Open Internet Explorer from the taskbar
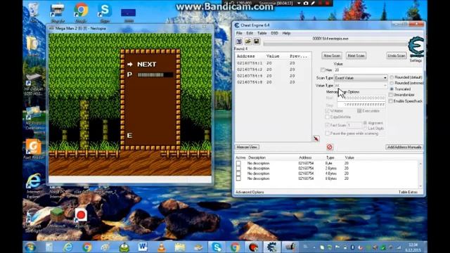This screenshot has height=253, width=450. click(x=68, y=247)
